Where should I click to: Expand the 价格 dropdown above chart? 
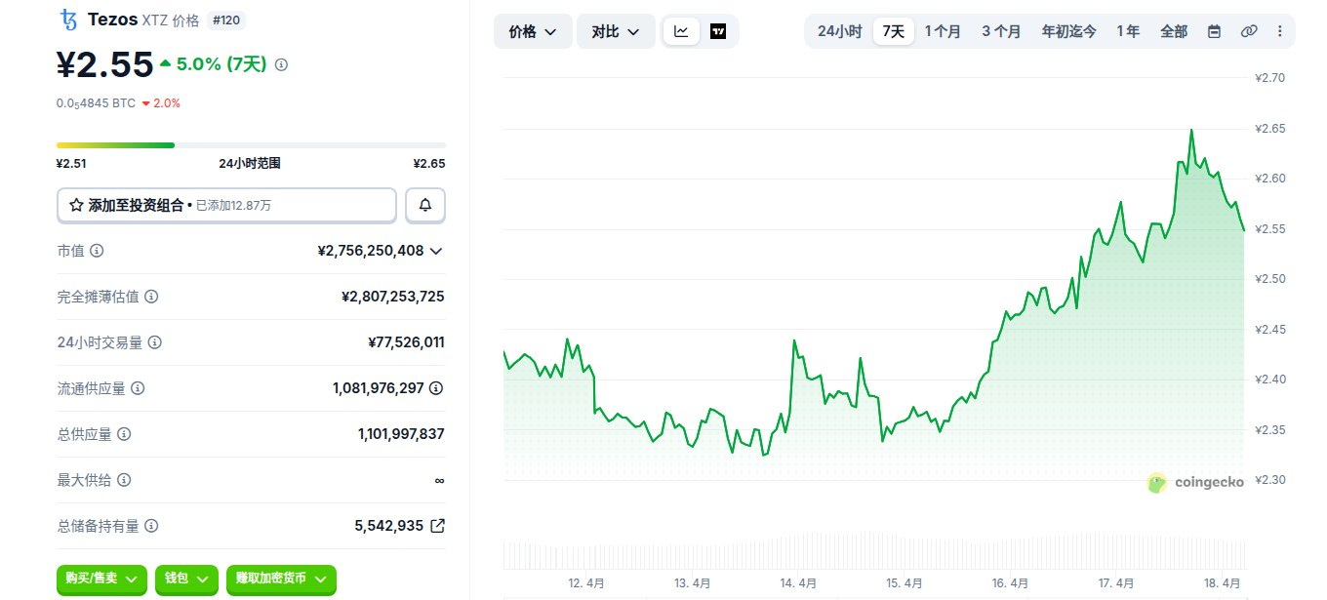coord(533,32)
